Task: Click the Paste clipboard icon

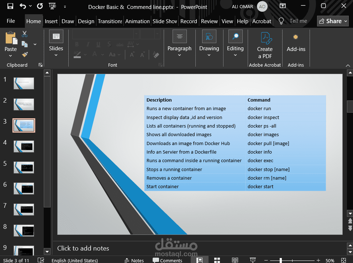Action: click(11, 38)
